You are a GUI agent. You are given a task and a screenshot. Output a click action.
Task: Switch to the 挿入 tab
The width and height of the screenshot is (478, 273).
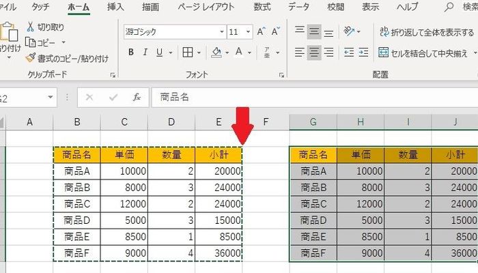(115, 7)
